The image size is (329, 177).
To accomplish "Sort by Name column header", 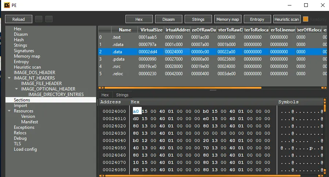I will [x=125, y=30].
